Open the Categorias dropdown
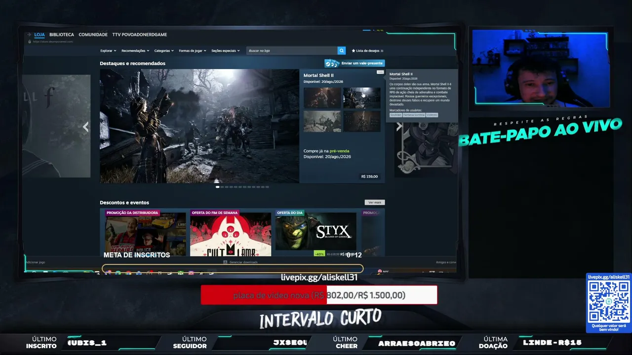Image resolution: width=632 pixels, height=355 pixels. [x=164, y=51]
